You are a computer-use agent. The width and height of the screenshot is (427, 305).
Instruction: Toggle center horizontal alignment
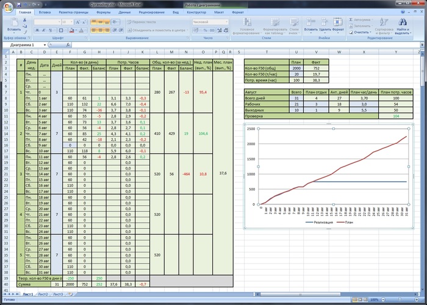pos(101,30)
